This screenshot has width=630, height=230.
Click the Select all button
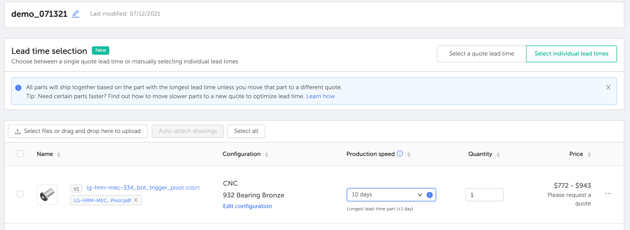point(246,131)
